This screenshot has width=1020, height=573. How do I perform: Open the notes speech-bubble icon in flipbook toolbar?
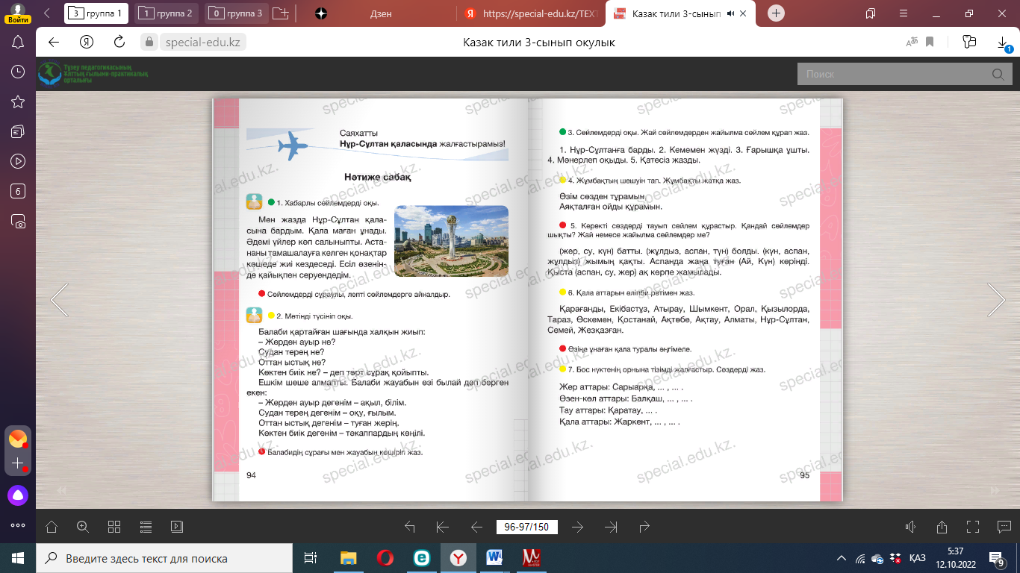(1004, 527)
